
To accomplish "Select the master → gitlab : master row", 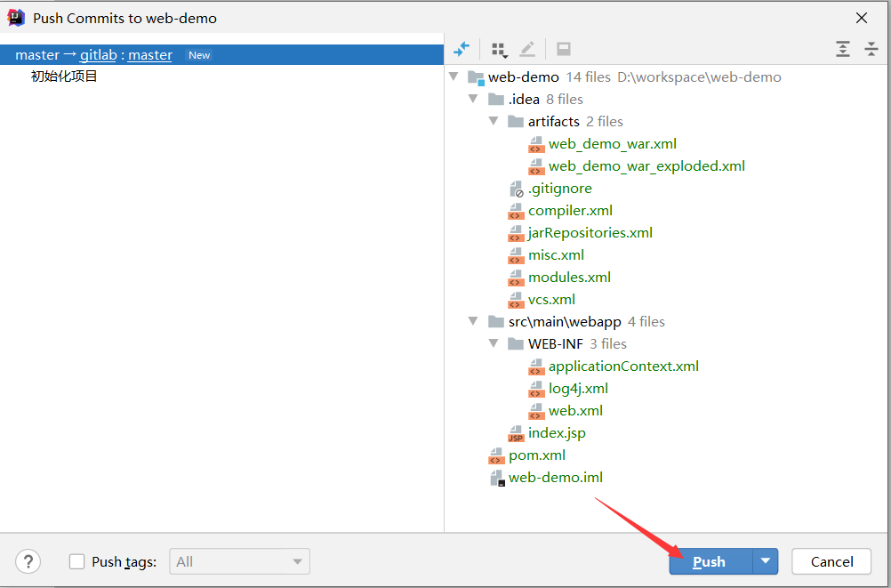I will [221, 54].
